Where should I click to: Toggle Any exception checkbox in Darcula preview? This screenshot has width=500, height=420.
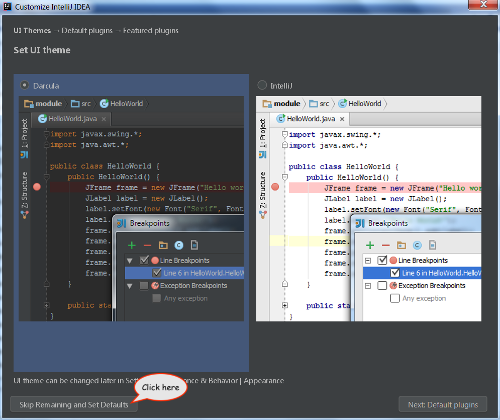pyautogui.click(x=157, y=298)
